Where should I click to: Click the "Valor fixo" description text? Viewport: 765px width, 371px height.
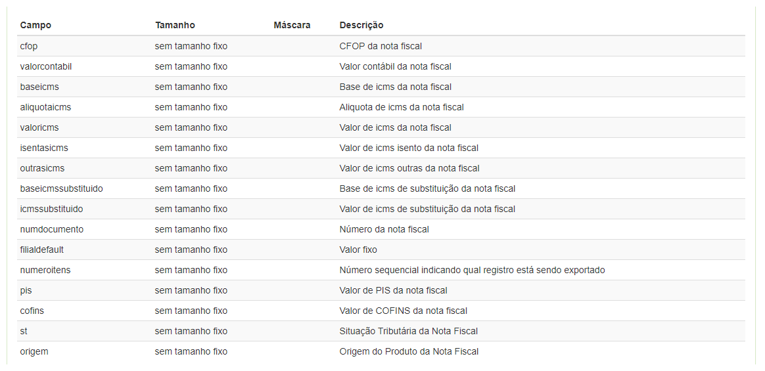point(358,250)
